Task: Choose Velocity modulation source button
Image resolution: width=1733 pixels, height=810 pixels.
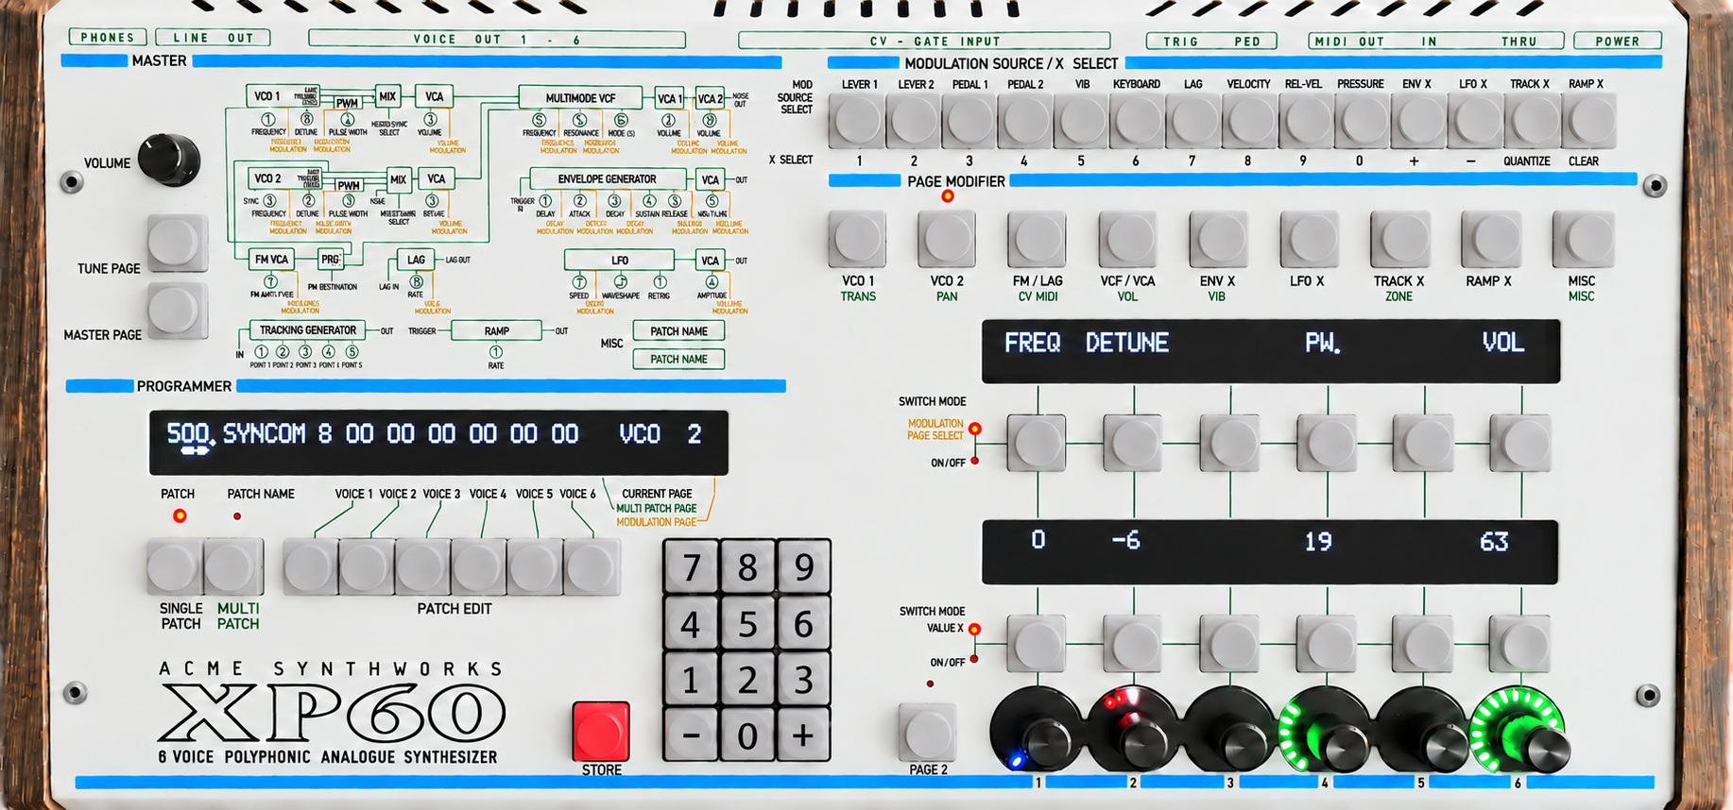Action: coord(1250,121)
